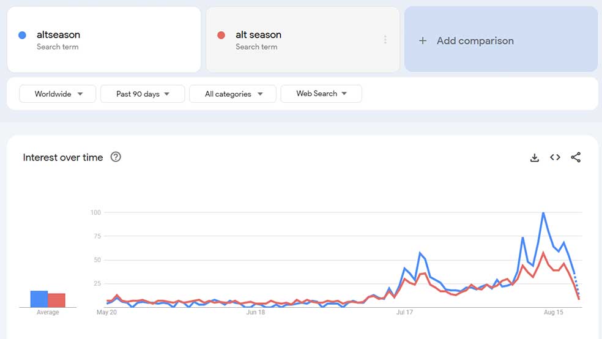
Task: Click the Jul 17 date label
Action: [x=404, y=312]
